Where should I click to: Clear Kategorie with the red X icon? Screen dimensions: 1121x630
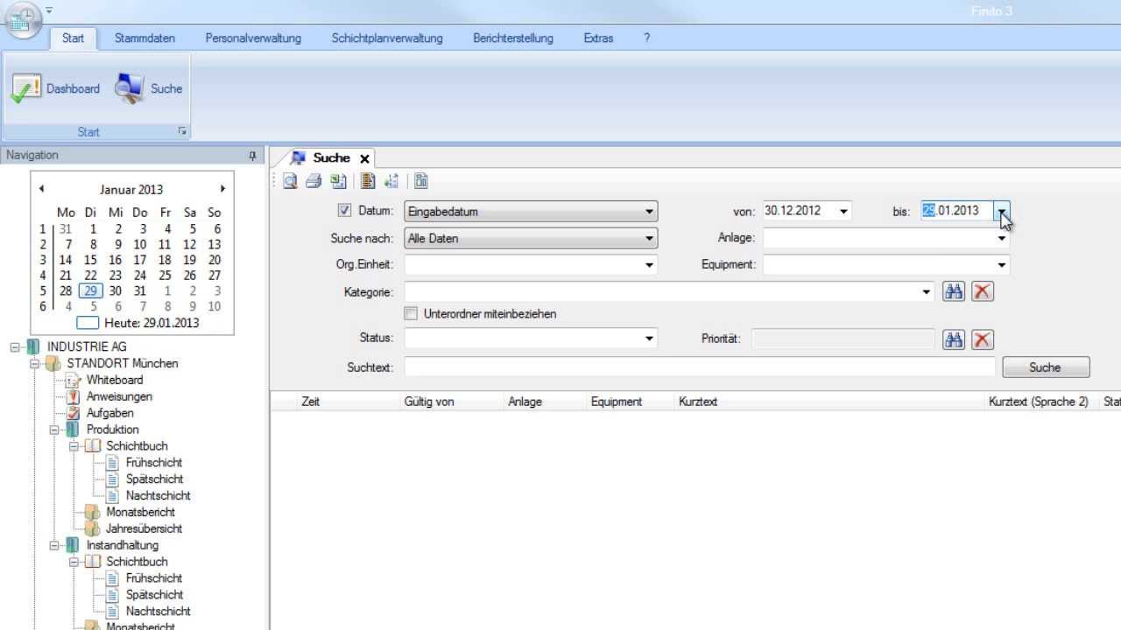[983, 292]
